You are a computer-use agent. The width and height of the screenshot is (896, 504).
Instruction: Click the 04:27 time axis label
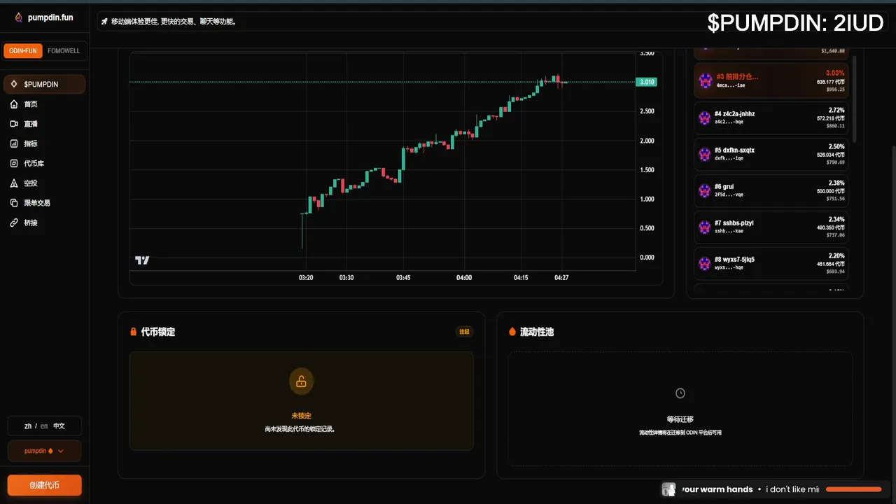tap(561, 278)
